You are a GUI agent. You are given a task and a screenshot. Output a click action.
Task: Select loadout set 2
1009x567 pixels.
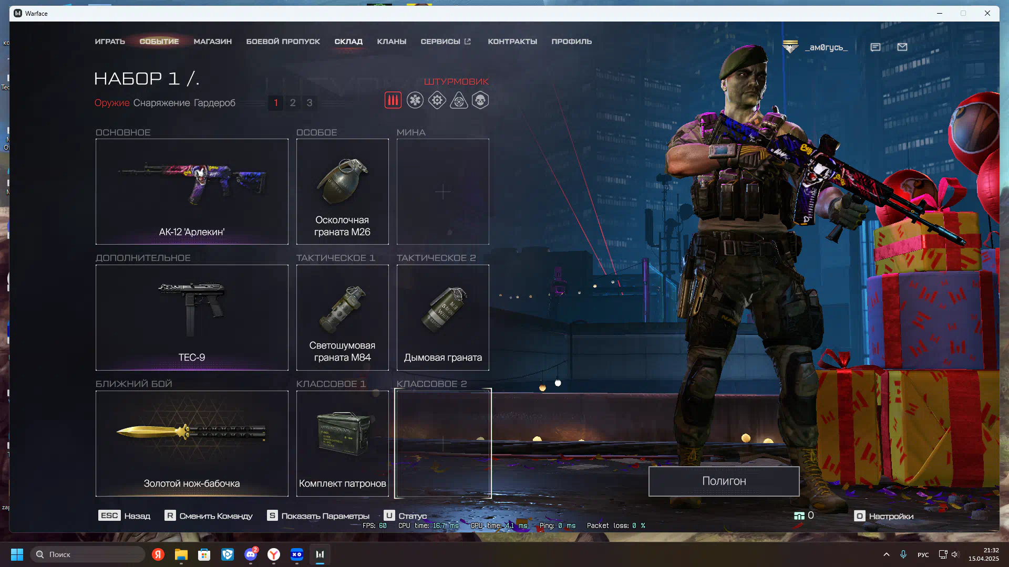[x=293, y=103]
